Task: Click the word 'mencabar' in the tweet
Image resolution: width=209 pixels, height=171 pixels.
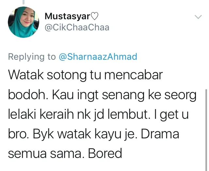Action: 134,75
